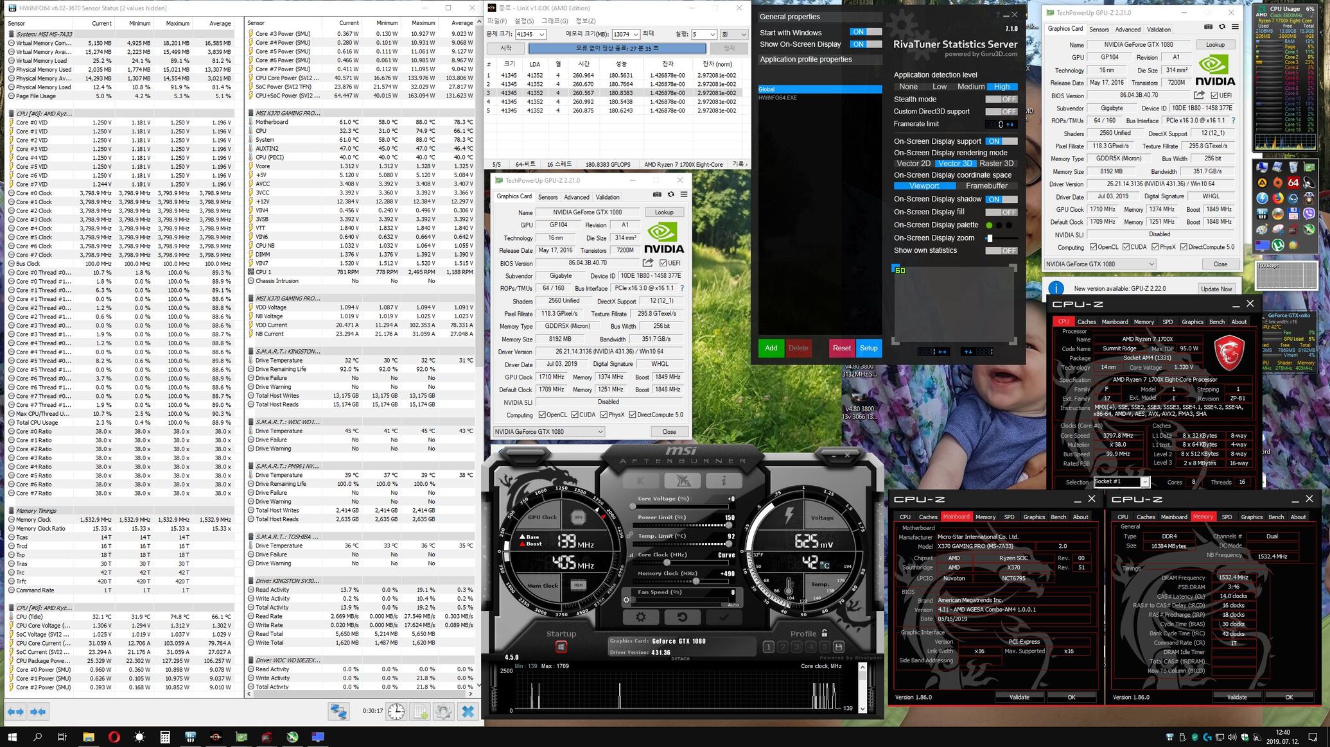Click Afterburner power-temp link chain icon

631,535
